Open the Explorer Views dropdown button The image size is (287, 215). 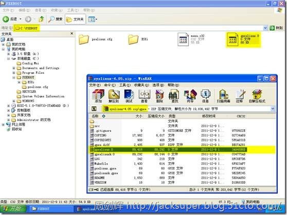tap(93, 19)
